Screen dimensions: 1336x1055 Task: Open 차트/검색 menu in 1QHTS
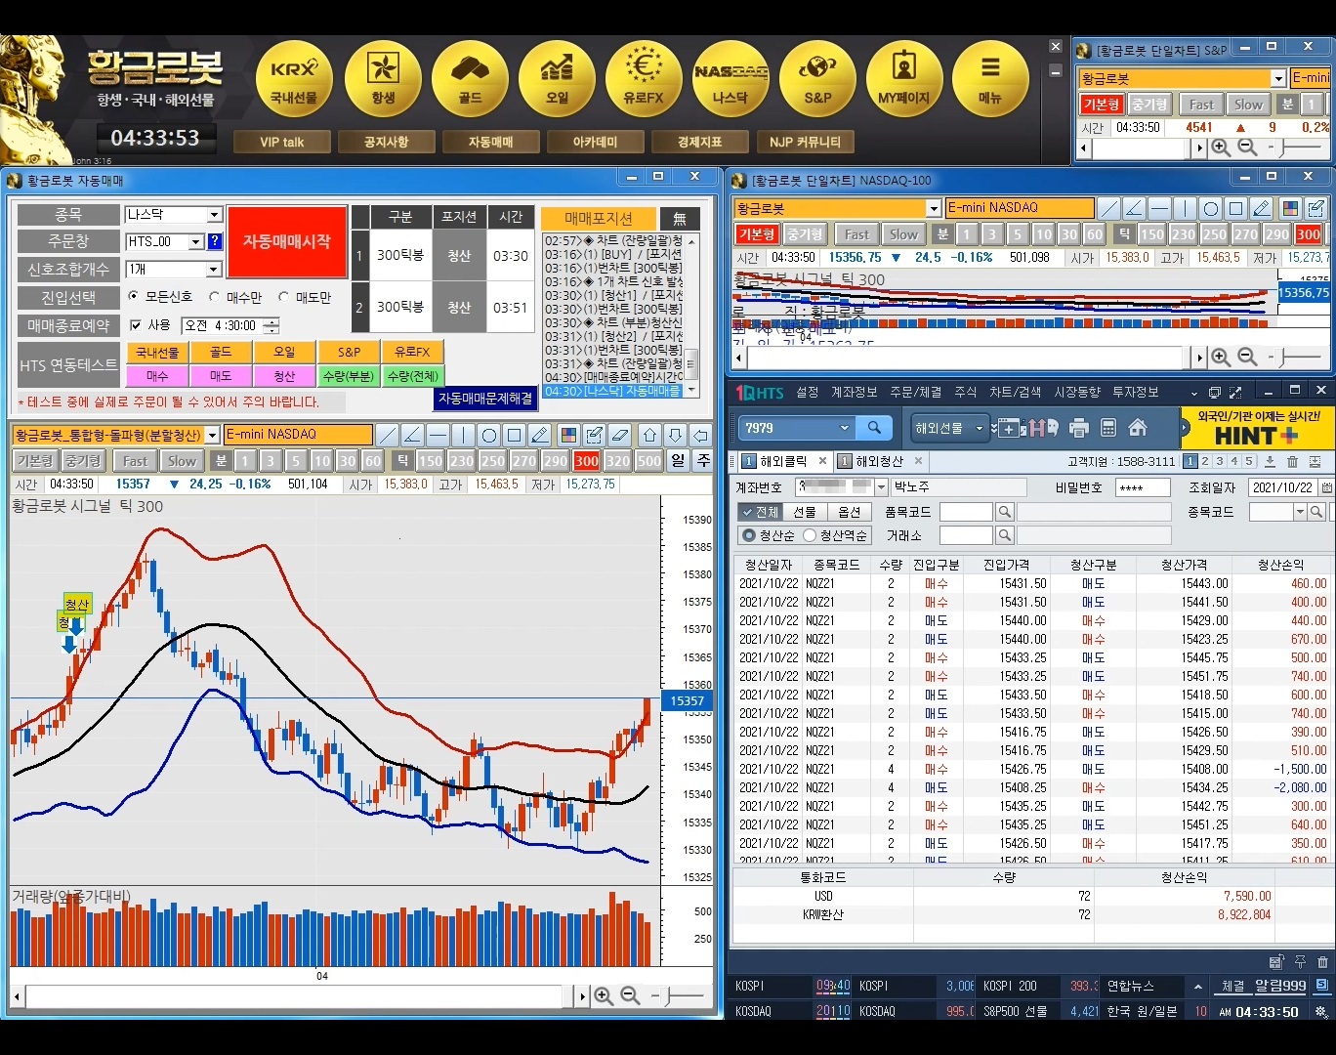click(1016, 392)
